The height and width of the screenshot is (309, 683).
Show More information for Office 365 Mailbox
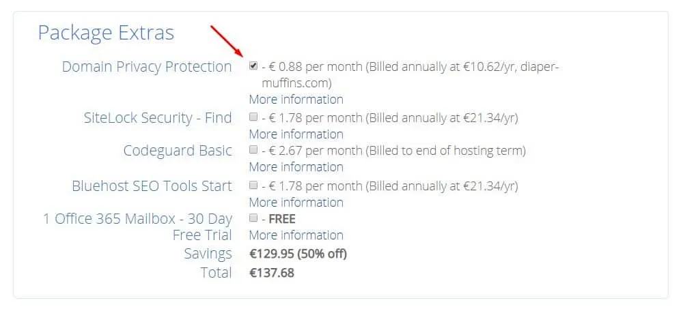point(296,235)
